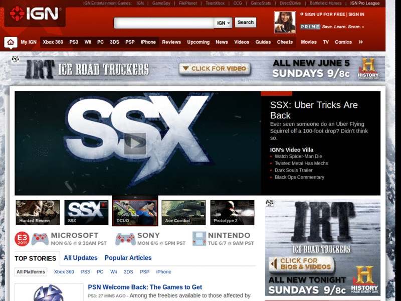Click the Sony controller icon
The image size is (401, 301).
[125, 239]
